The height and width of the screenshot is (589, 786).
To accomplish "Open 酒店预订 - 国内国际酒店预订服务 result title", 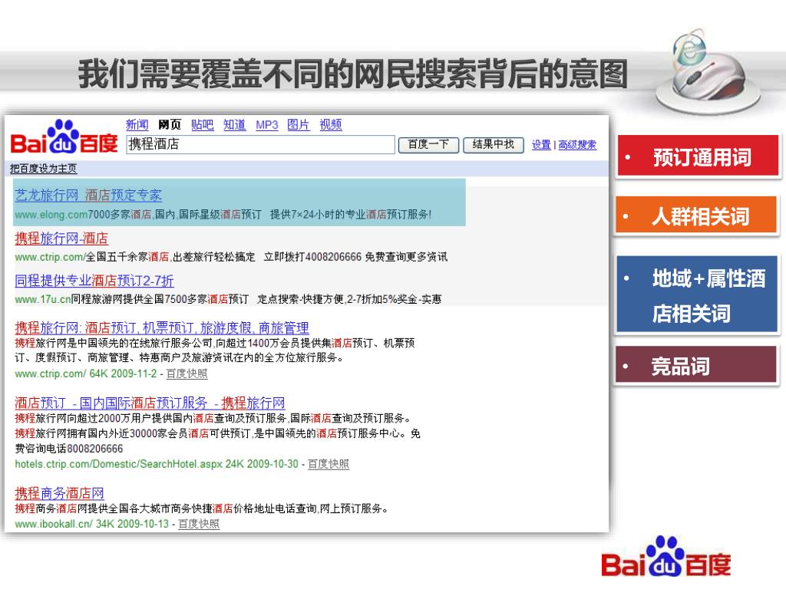I will [150, 403].
